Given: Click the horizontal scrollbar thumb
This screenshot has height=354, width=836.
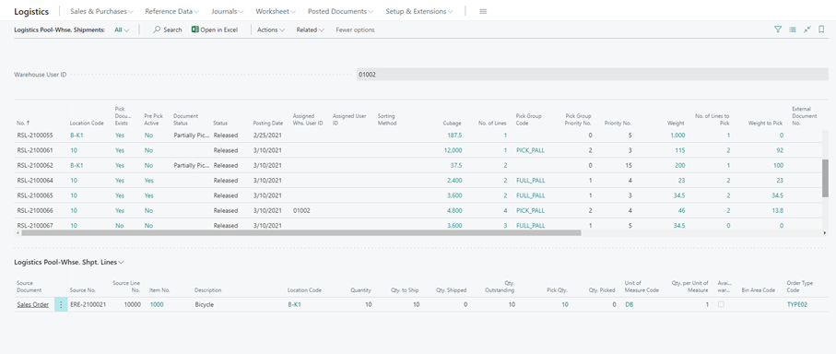Looking at the screenshot, I should tap(300, 233).
